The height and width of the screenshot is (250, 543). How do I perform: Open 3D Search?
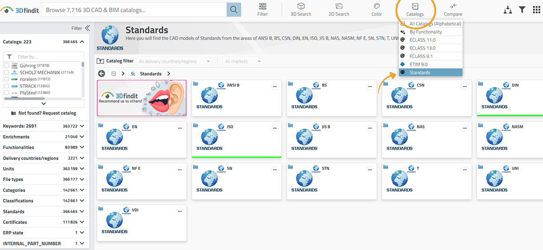[301, 9]
